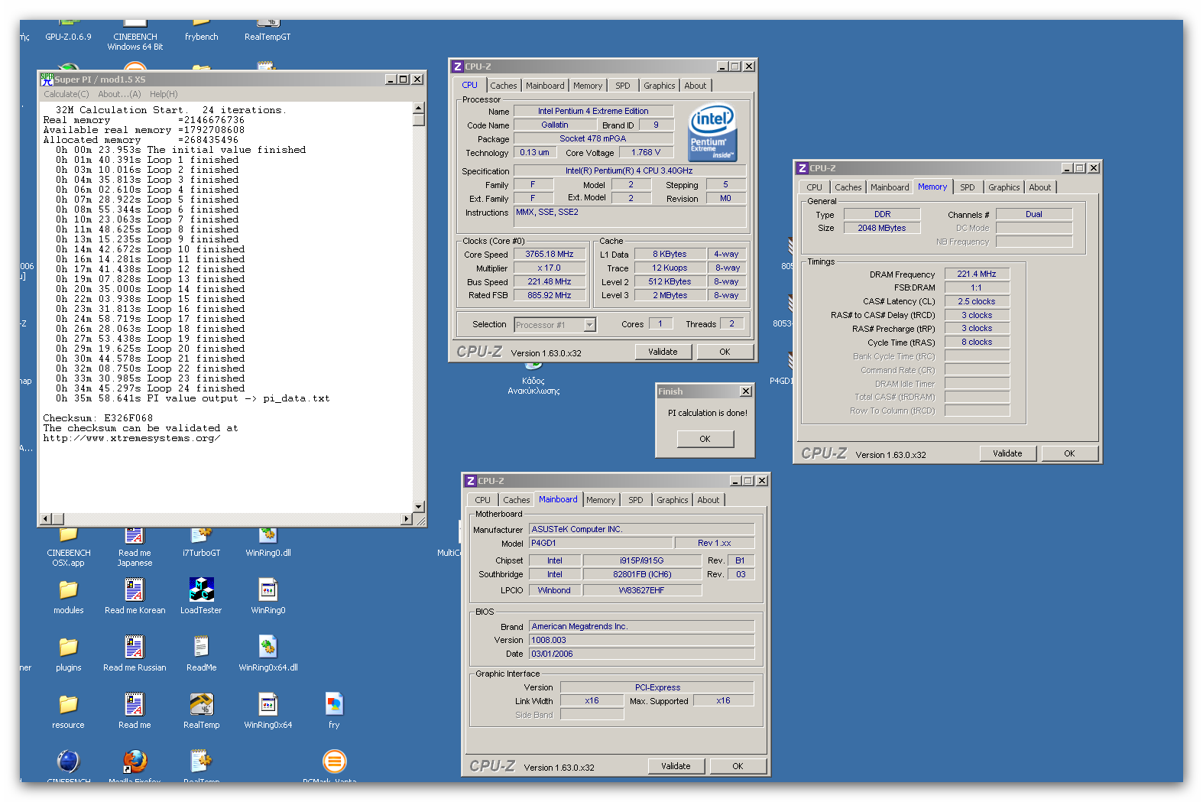Viewport: 1203px width, 802px height.
Task: Click the Core Voltage value 1.768 V
Action: tap(646, 152)
